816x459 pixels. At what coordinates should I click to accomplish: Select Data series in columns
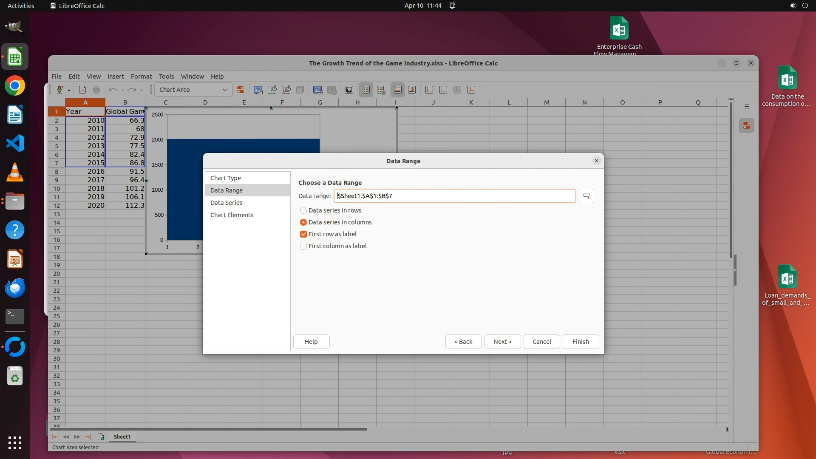[x=303, y=222]
